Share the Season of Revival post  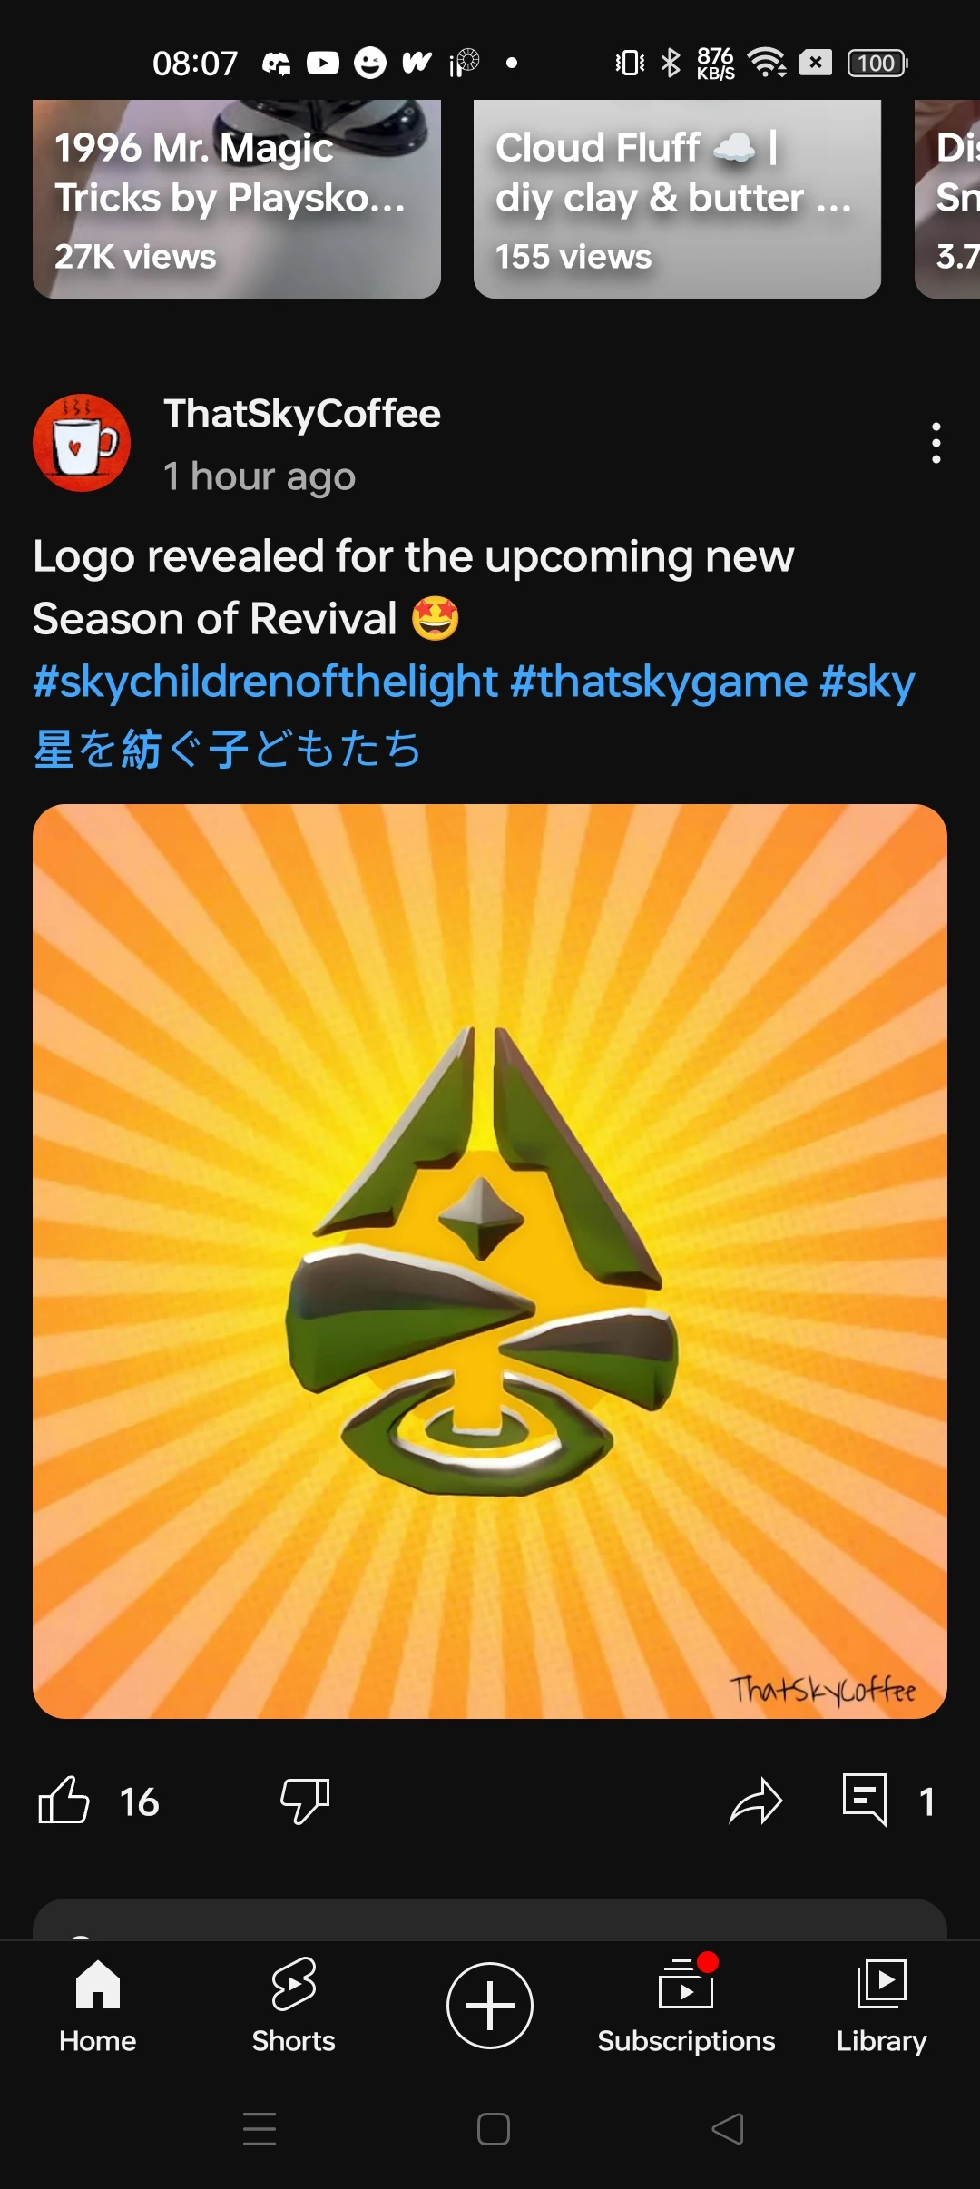pyautogui.click(x=755, y=1801)
